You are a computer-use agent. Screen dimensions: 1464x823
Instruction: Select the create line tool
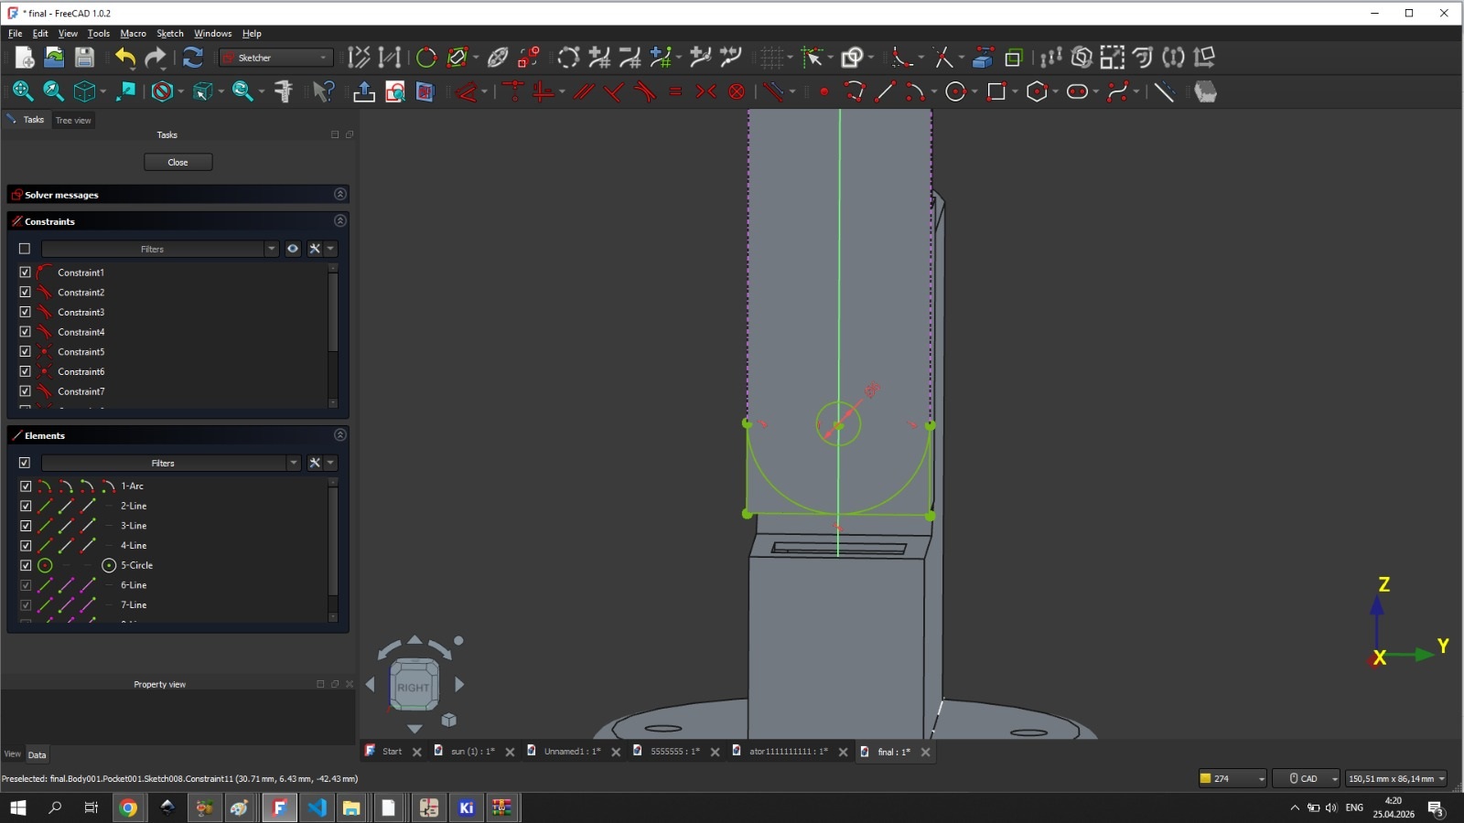coord(885,91)
